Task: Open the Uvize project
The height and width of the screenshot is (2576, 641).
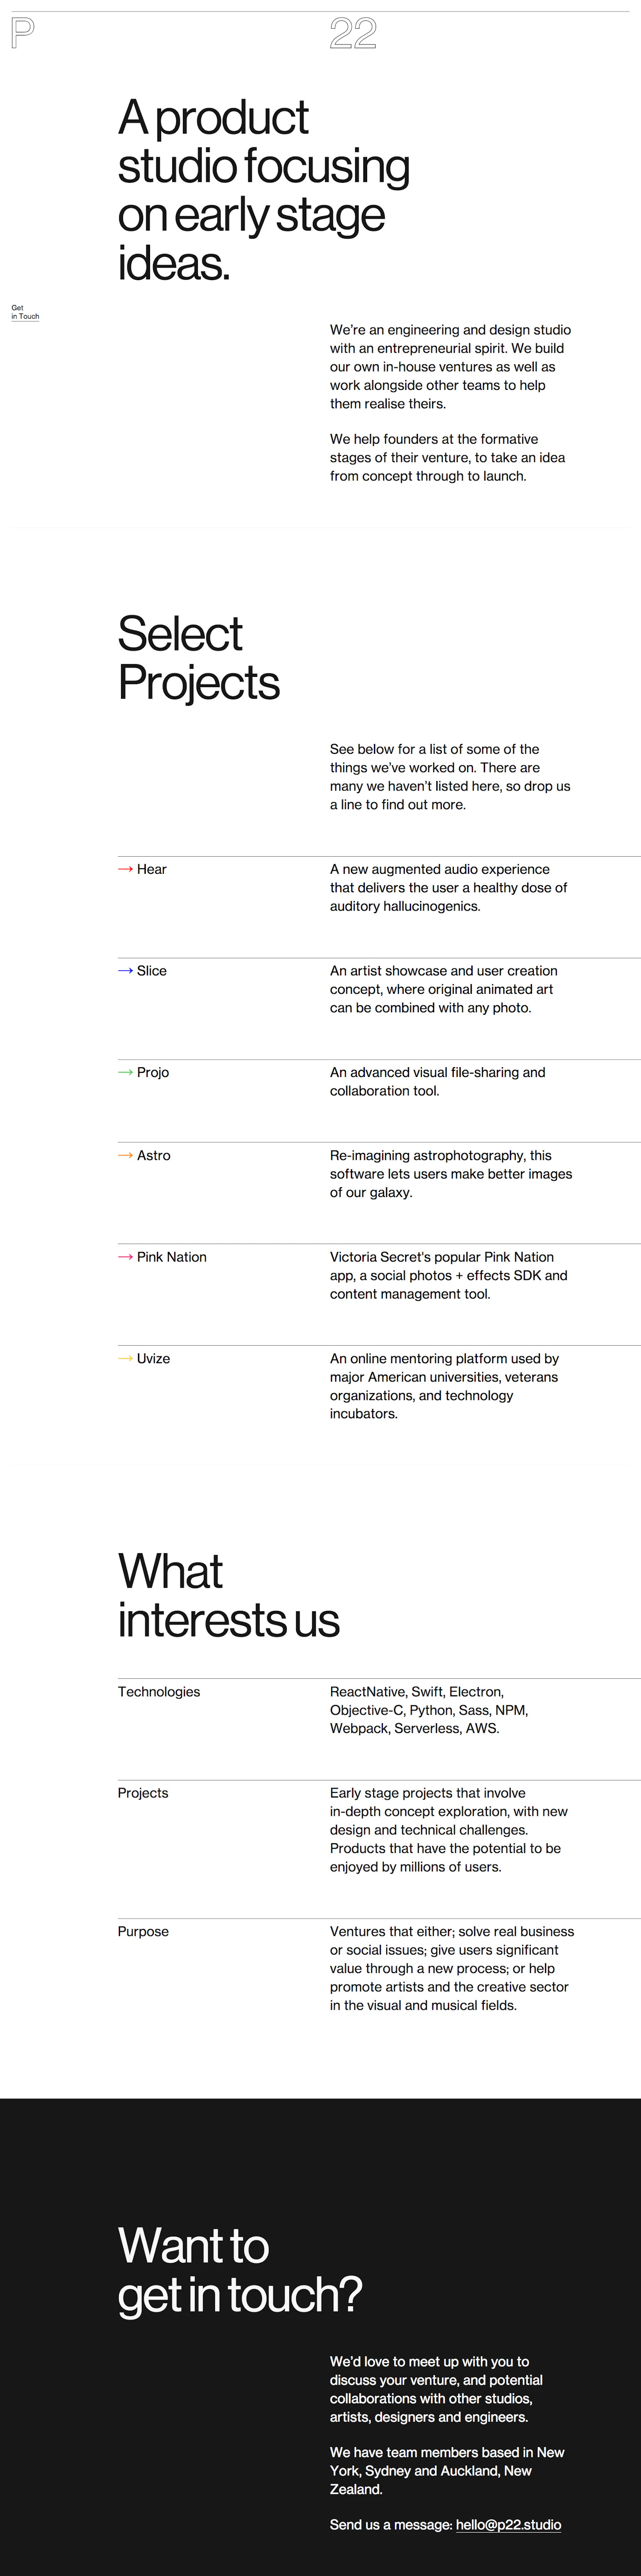Action: (x=153, y=1358)
